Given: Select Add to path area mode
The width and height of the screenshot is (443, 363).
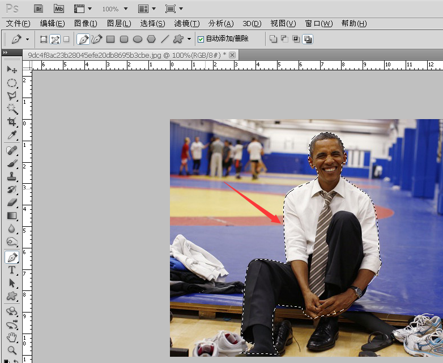Looking at the screenshot, I should [x=273, y=39].
